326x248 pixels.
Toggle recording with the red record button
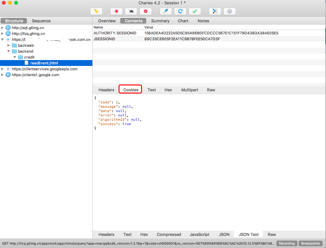pos(117,11)
